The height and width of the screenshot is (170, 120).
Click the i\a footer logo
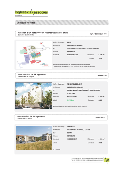106,160
